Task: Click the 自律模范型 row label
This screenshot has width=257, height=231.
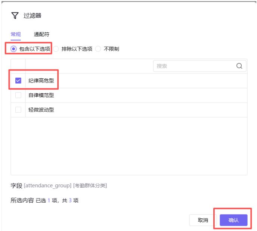Action: [41, 95]
